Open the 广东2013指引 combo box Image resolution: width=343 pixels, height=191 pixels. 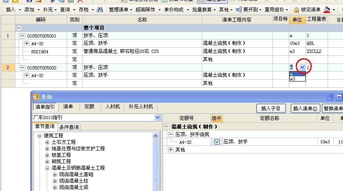pyautogui.click(x=157, y=118)
